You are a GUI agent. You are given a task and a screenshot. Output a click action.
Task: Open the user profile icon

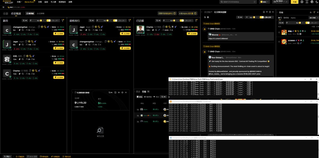[303, 2]
